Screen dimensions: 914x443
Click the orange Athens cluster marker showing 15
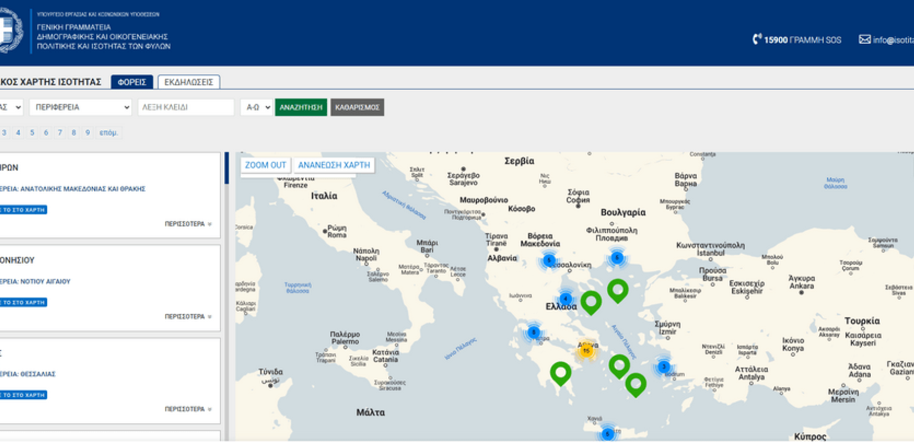pos(586,351)
